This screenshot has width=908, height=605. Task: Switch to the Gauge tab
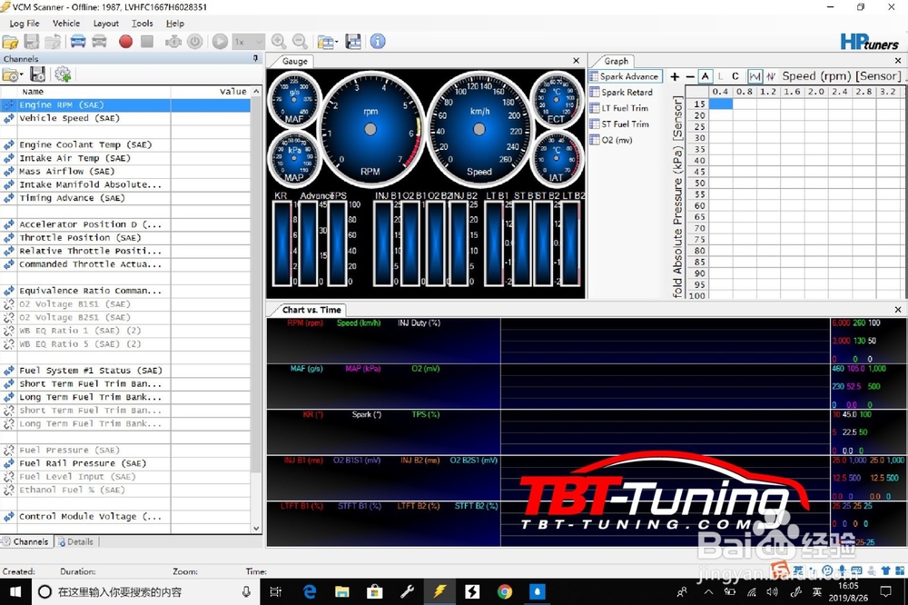click(x=295, y=61)
